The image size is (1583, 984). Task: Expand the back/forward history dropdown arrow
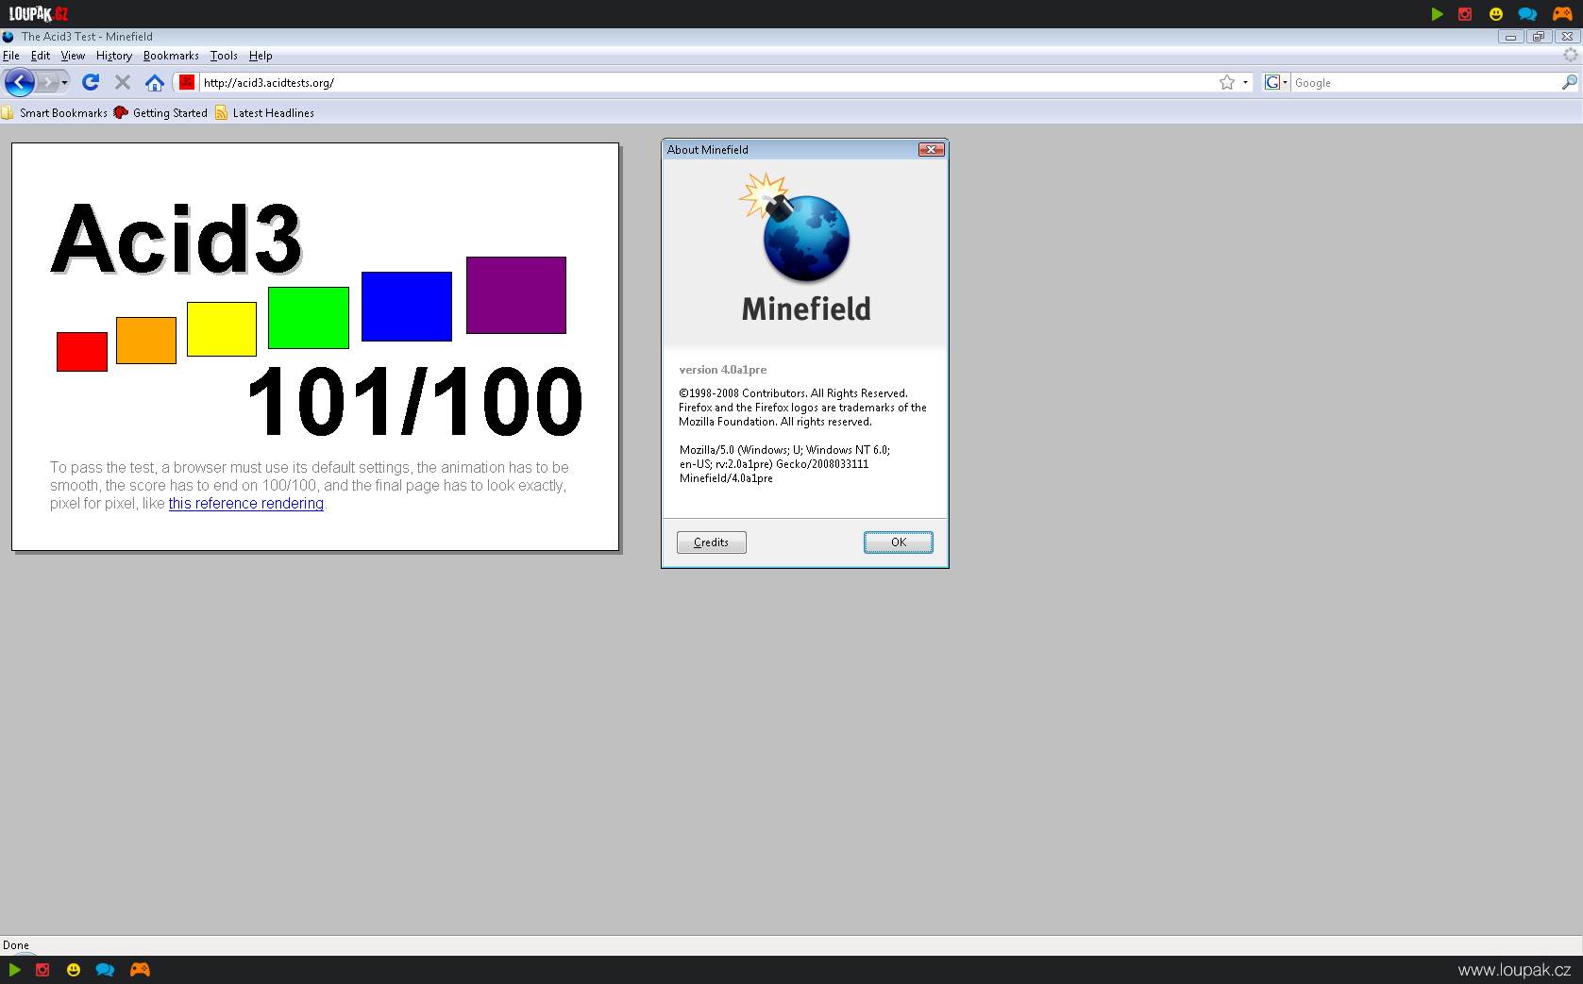coord(64,83)
